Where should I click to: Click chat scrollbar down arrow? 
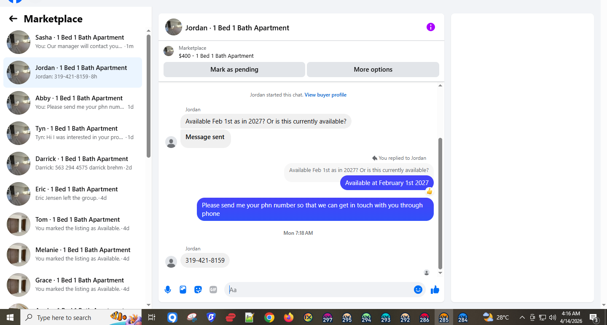point(440,273)
